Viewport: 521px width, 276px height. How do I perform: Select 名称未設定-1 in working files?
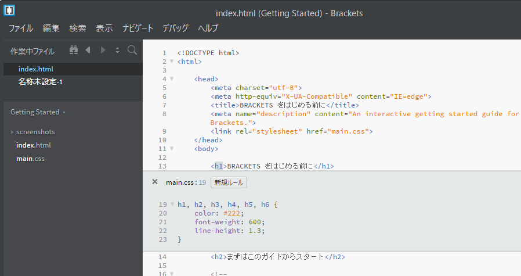point(40,82)
